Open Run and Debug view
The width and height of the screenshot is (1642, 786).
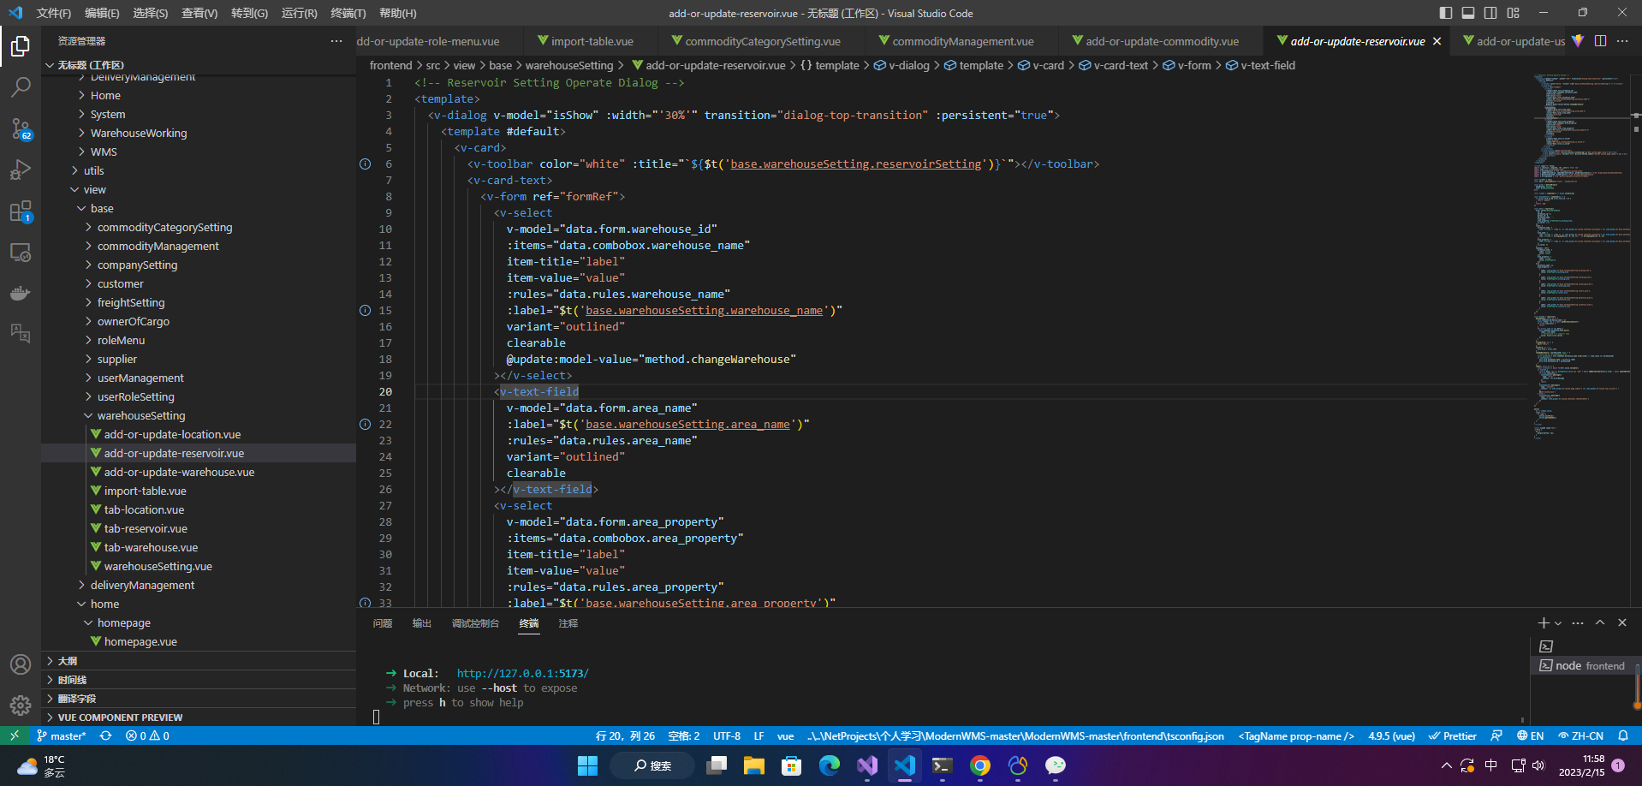[21, 170]
